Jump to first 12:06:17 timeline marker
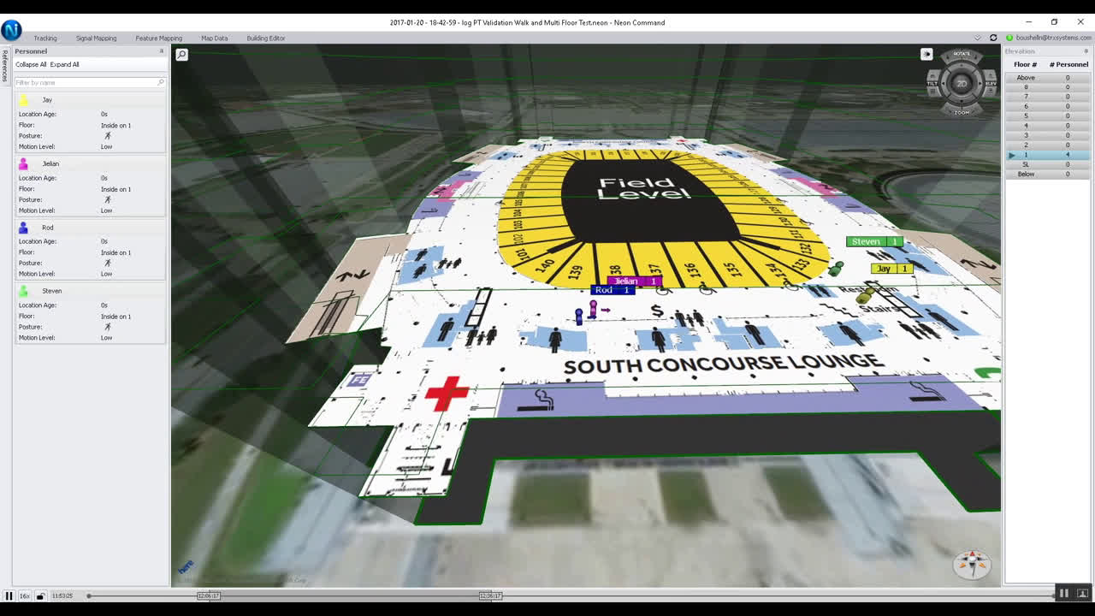Viewport: 1095px width, 616px height. coord(208,595)
